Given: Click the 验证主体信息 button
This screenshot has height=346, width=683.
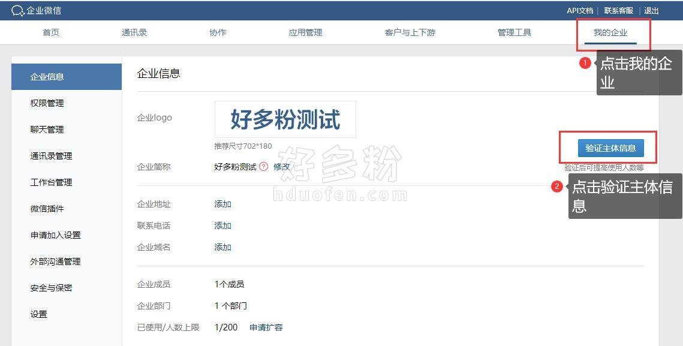Looking at the screenshot, I should pyautogui.click(x=610, y=148).
